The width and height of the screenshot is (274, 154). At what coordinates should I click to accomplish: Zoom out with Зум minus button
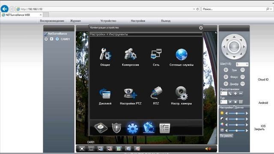(243, 70)
